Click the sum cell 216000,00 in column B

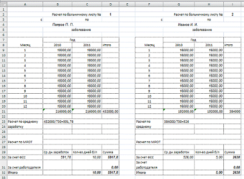click(58, 111)
